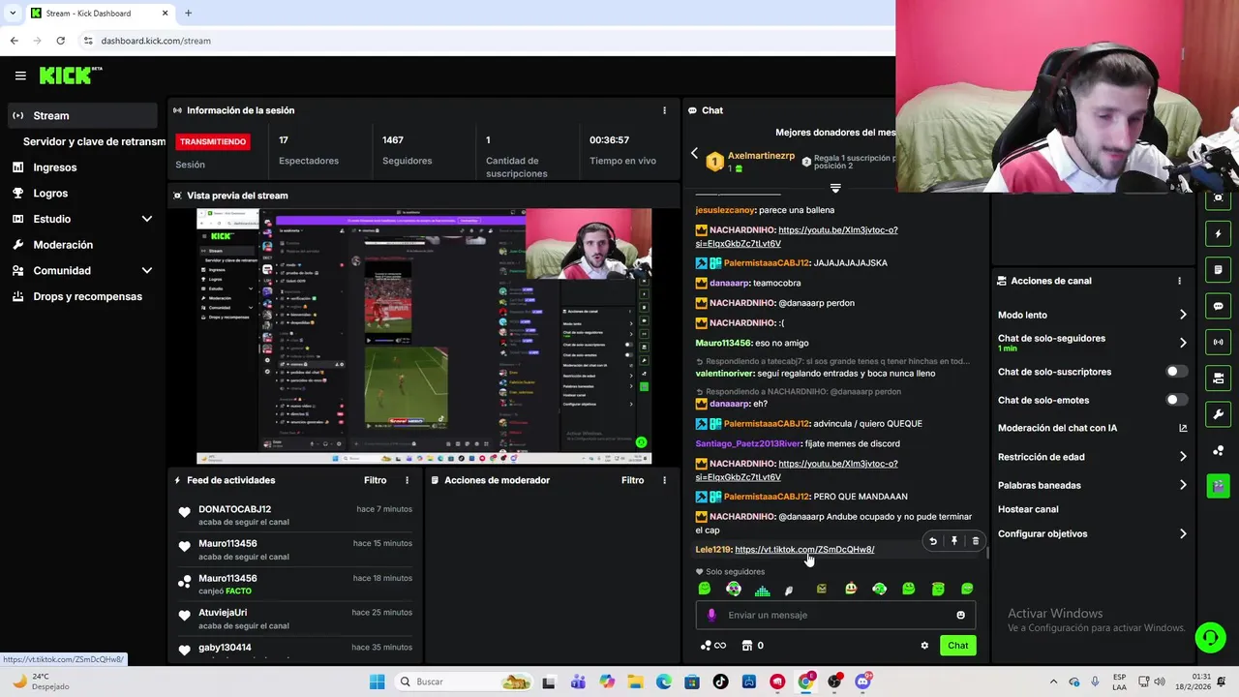This screenshot has width=1239, height=697.
Task: Collapse the top donors banner arrow
Action: point(835,188)
